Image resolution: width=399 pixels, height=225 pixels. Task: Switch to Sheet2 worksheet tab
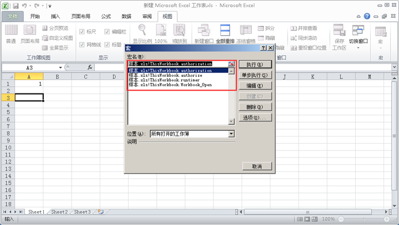pos(59,212)
